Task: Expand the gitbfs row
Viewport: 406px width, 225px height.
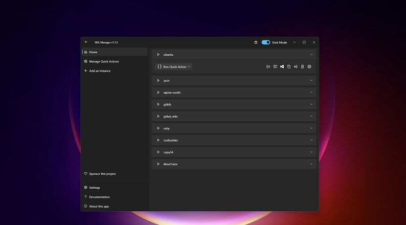Action: coord(311,104)
